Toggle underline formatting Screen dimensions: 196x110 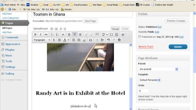[x=54, y=40]
